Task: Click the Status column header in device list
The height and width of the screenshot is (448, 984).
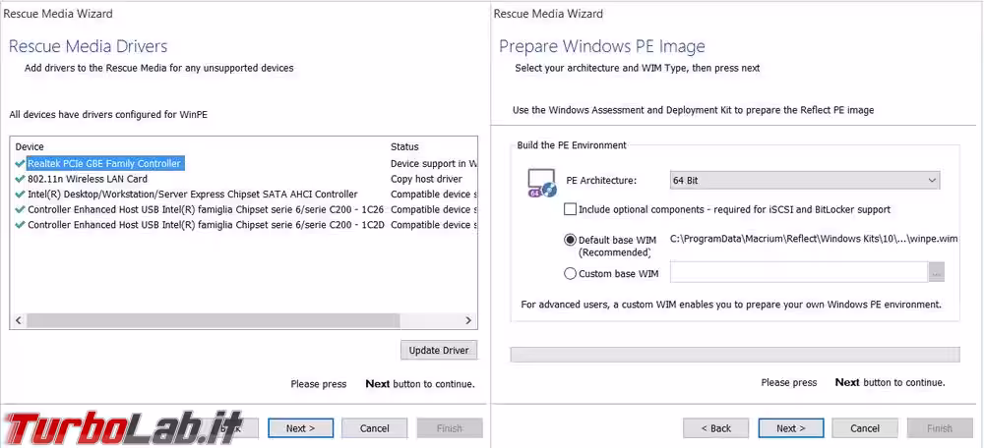Action: (x=404, y=146)
